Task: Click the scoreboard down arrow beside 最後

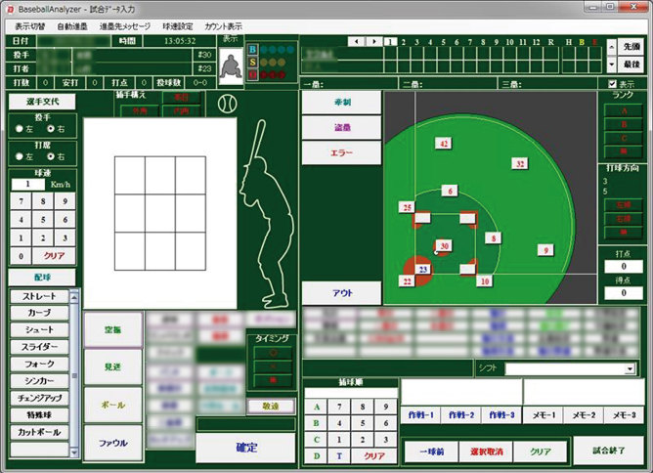Action: click(611, 64)
